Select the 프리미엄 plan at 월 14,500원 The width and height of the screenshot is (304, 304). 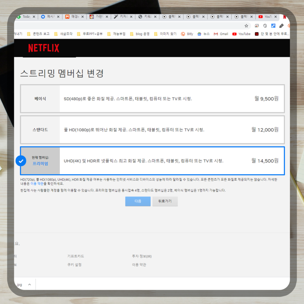click(x=152, y=161)
